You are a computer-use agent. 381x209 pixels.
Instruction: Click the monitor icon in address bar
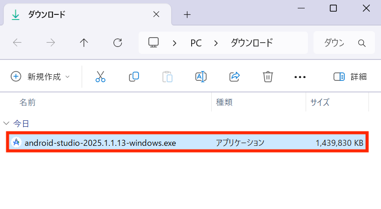click(x=154, y=43)
